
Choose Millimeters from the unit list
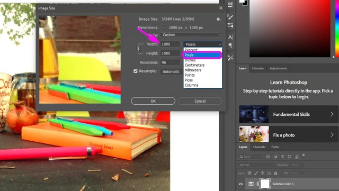click(203, 70)
